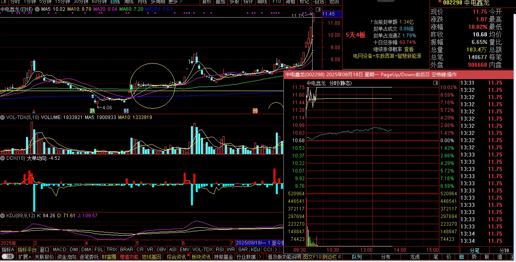This screenshot has width=516, height=262.
Task: Select the OBV indicator tab
Action: click(162, 249)
